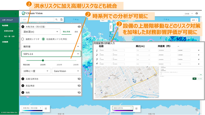Delete asset row 2 with its trash icon
205x115 pixels.
pyautogui.click(x=199, y=55)
